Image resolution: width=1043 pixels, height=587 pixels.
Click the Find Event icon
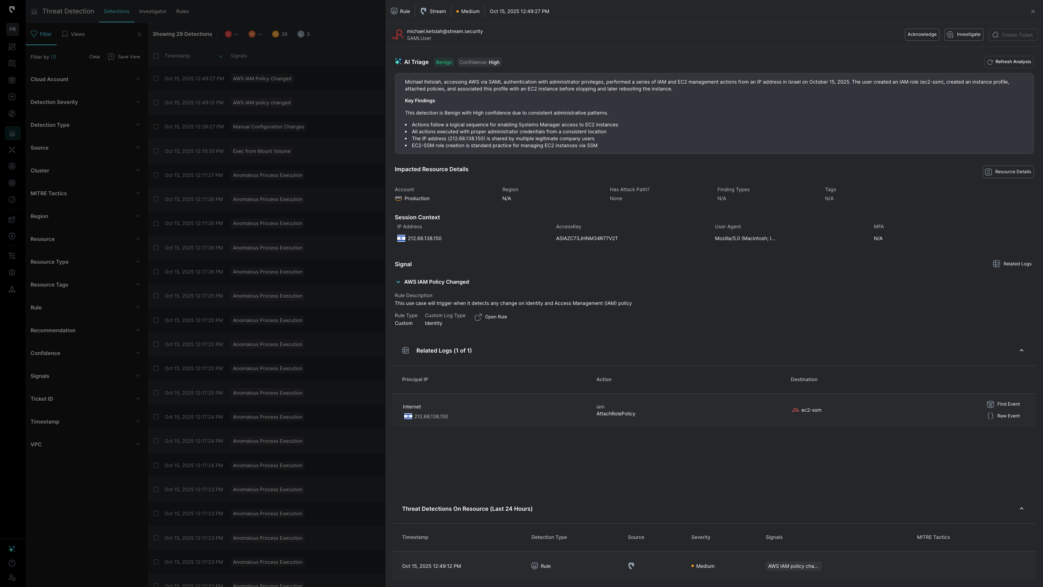[990, 404]
